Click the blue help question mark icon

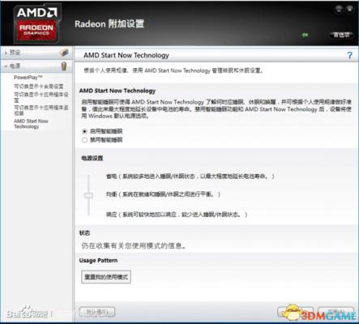coord(349,55)
